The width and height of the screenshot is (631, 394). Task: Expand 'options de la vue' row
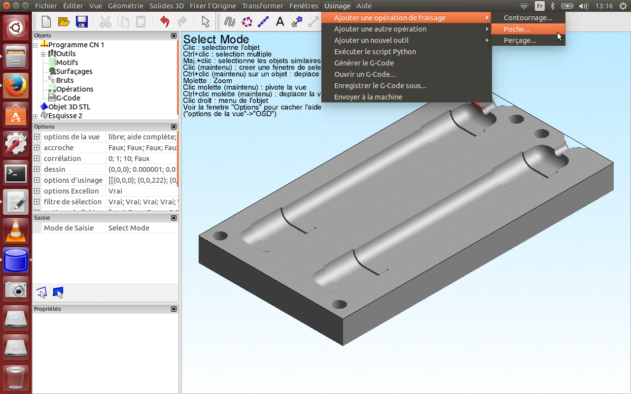(x=37, y=137)
